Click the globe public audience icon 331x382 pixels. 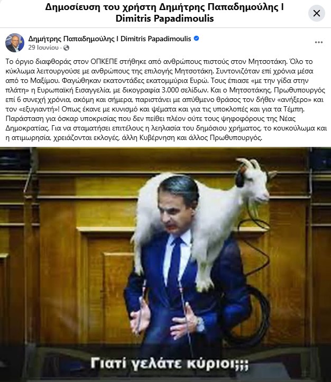click(x=66, y=48)
